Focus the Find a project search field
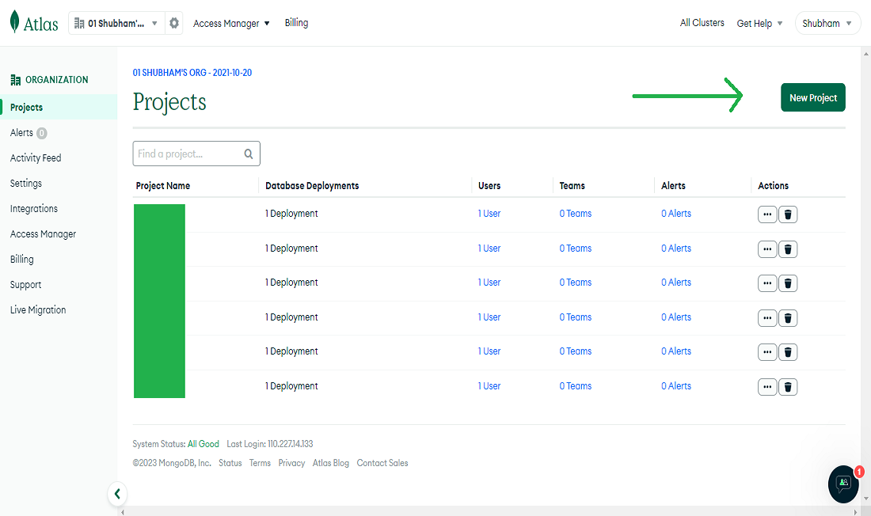 (x=187, y=154)
